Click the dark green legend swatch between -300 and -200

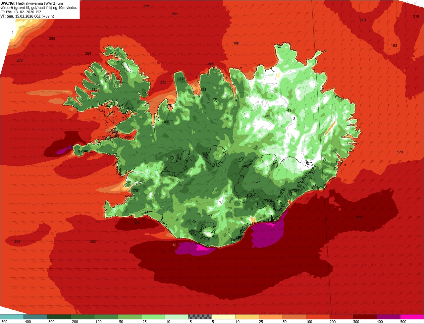point(59,317)
